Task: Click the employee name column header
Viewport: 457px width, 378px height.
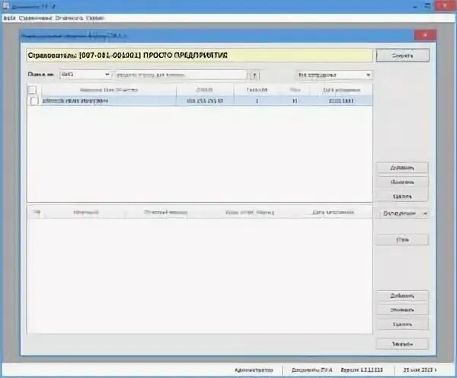Action: pos(109,90)
